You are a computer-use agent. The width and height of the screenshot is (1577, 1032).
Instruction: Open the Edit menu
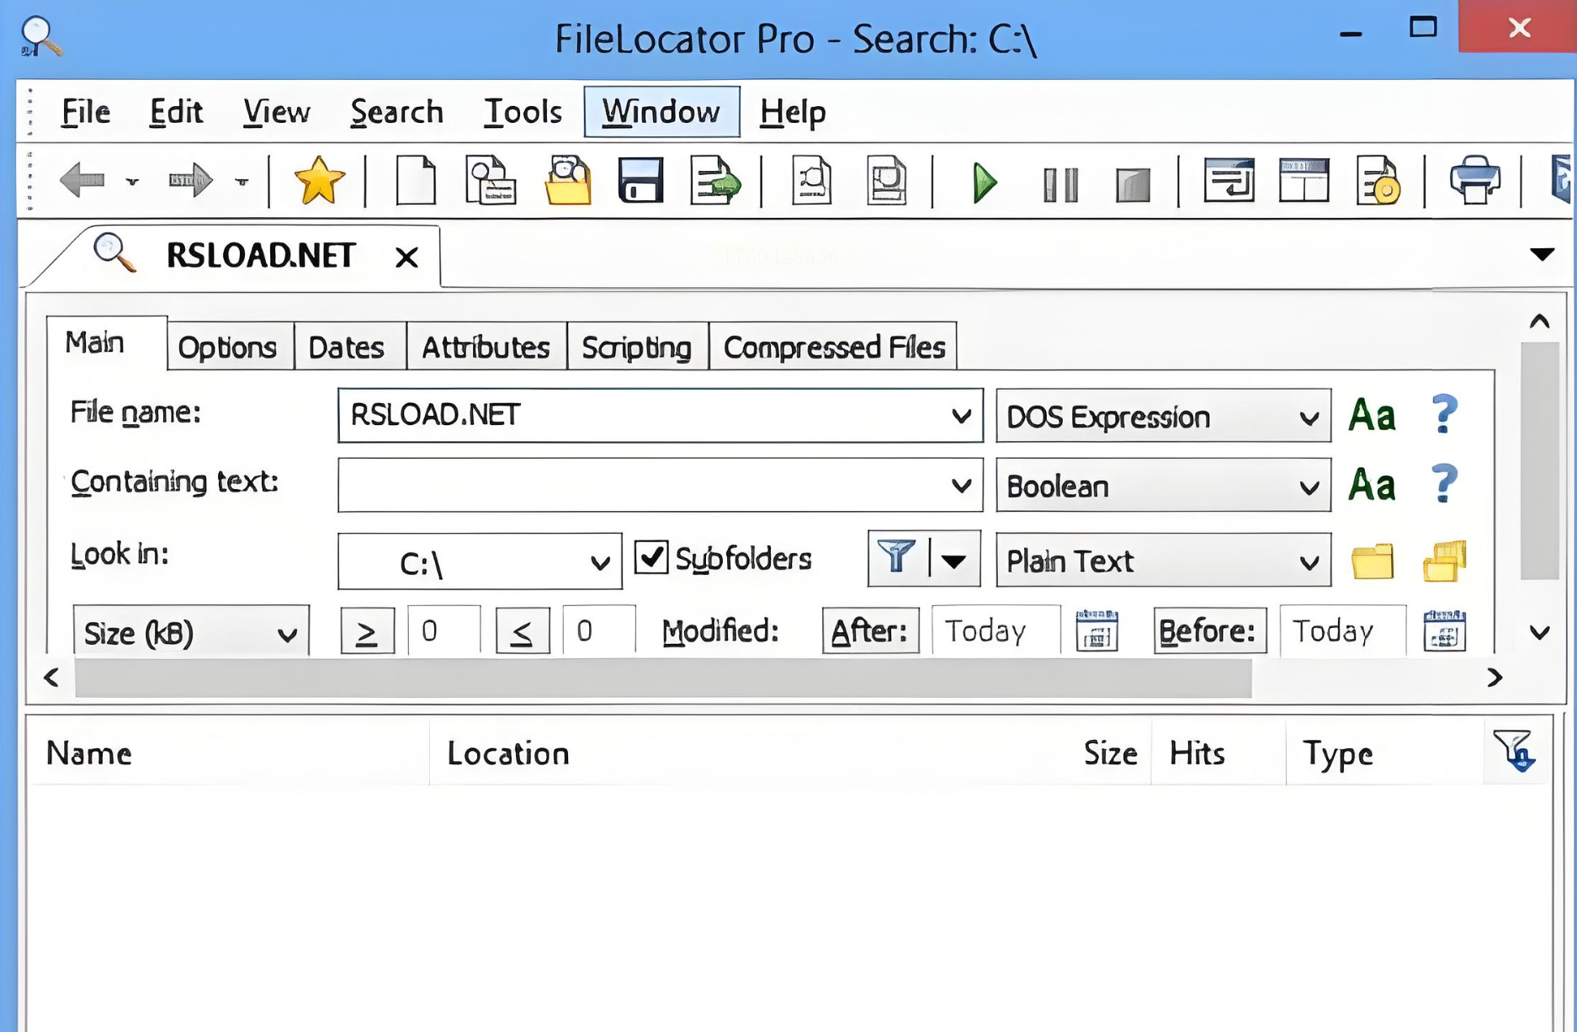tap(176, 112)
